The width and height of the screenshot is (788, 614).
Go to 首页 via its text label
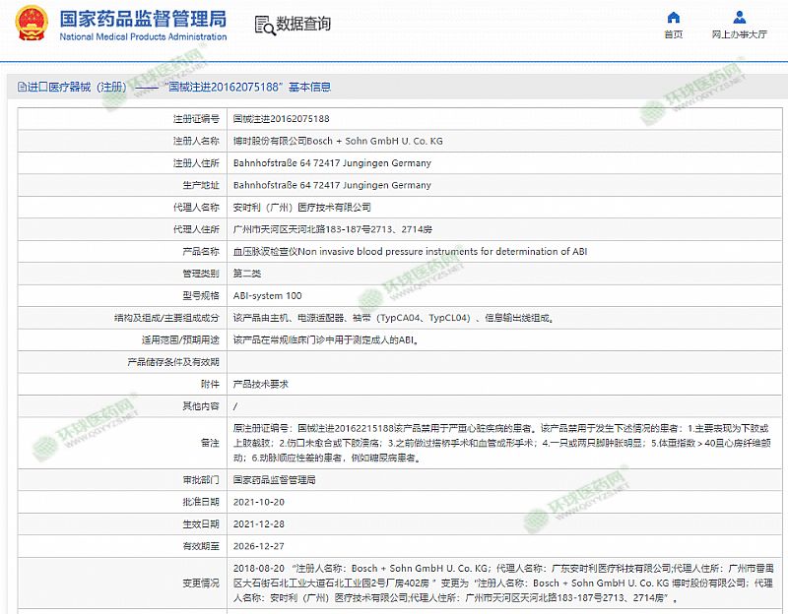click(673, 34)
